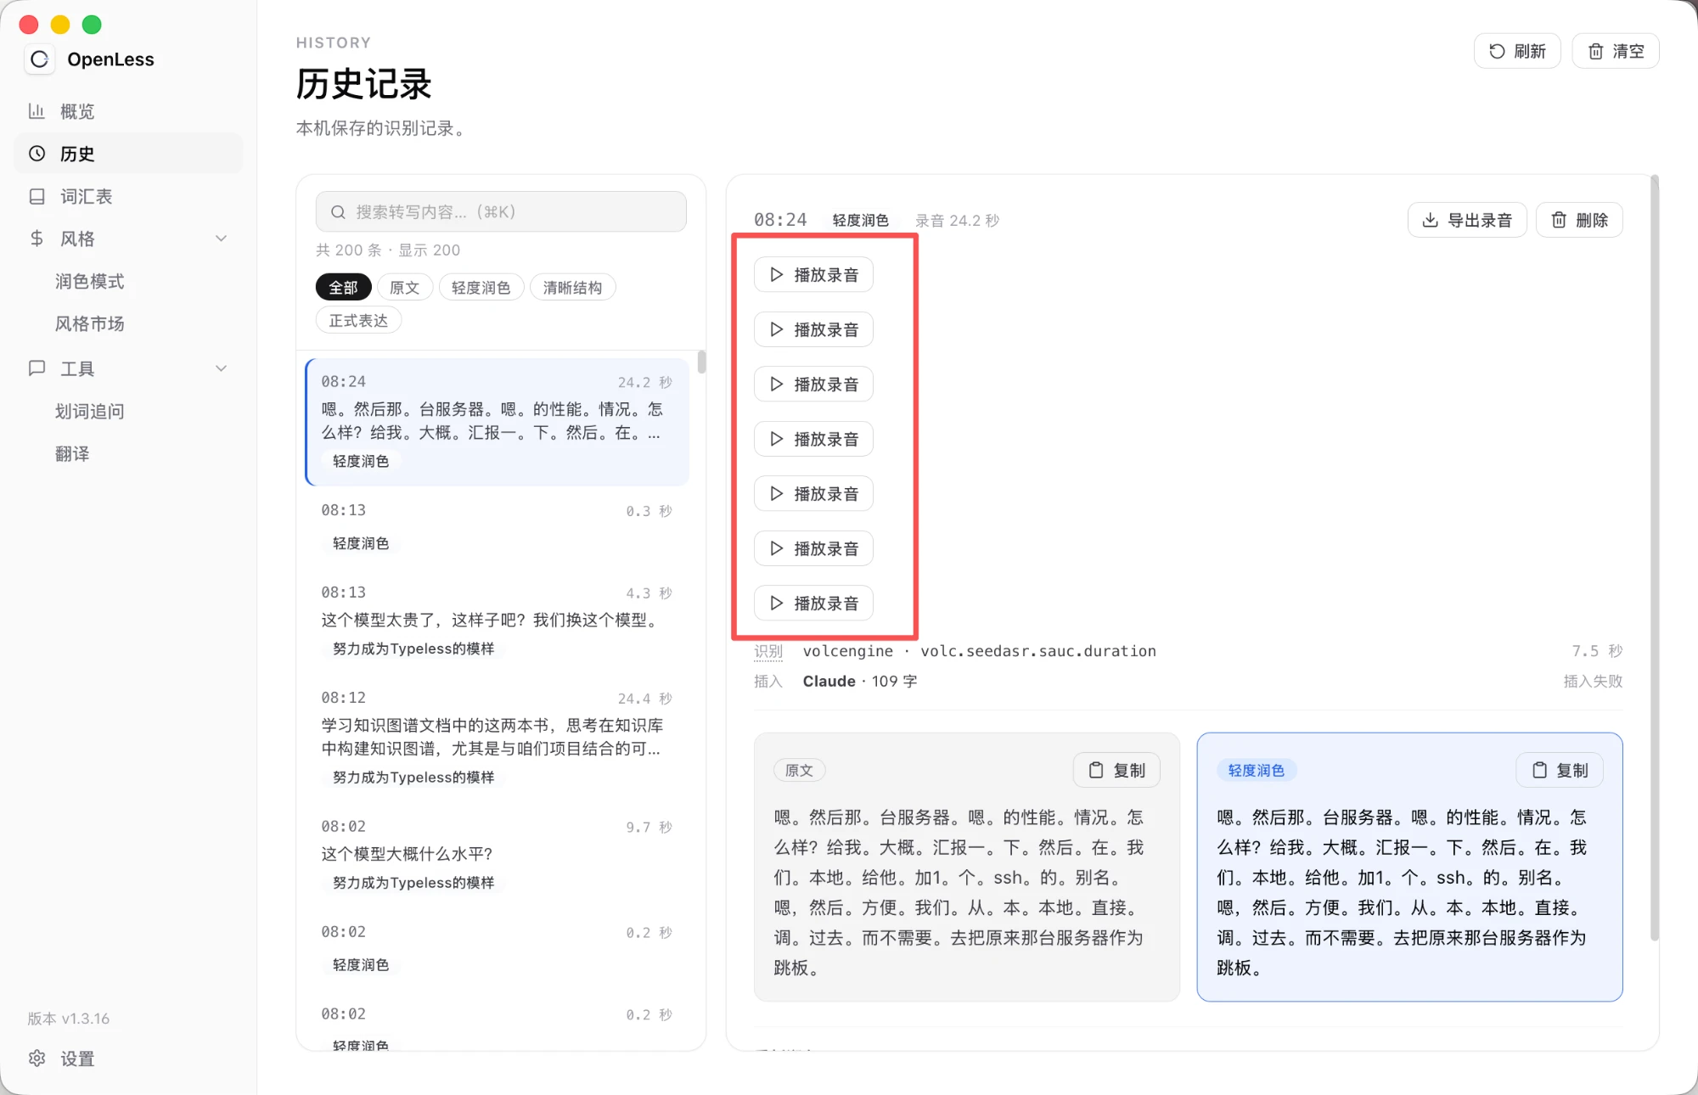This screenshot has height=1095, width=1698.
Task: Click the search magnifier icon
Action: click(338, 212)
